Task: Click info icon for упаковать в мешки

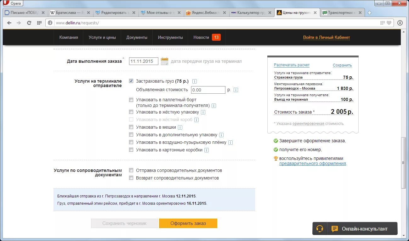Action: [x=180, y=127]
